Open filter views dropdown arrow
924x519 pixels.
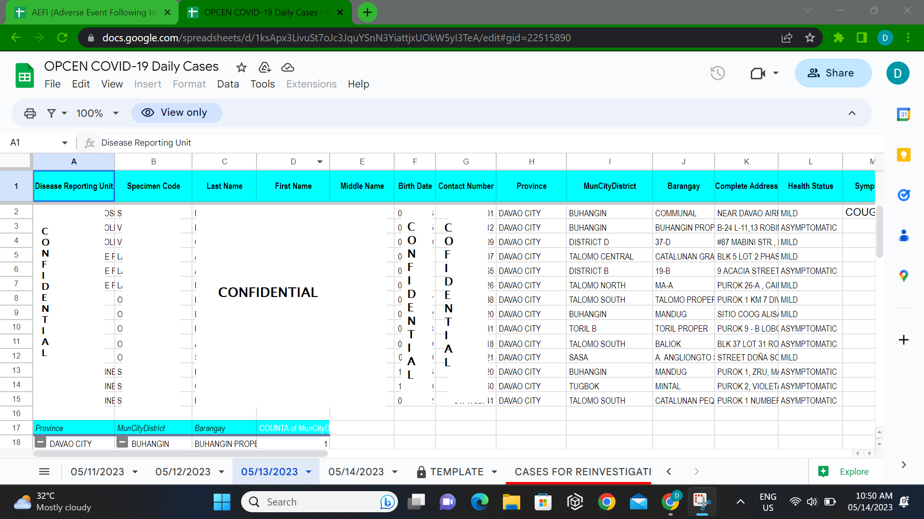64,113
